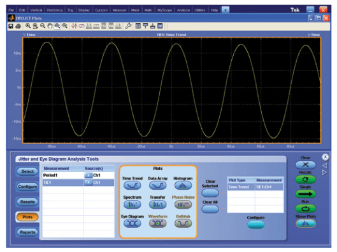The image size is (337, 252).
Task: Click the Single arrow button
Action: click(305, 194)
